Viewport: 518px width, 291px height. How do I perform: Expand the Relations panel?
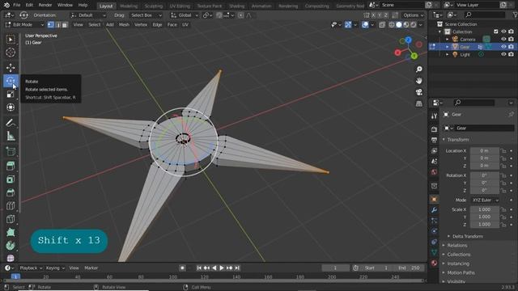pyautogui.click(x=456, y=246)
